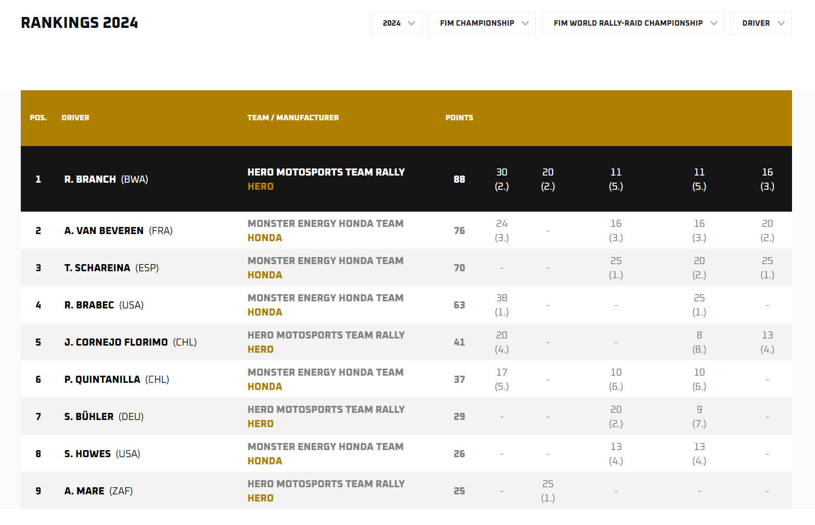Click the POS. column header
This screenshot has width=815, height=525.
tap(38, 118)
